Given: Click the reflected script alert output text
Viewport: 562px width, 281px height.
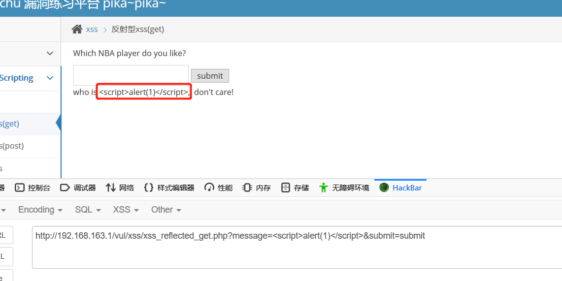Looking at the screenshot, I should pyautogui.click(x=144, y=92).
